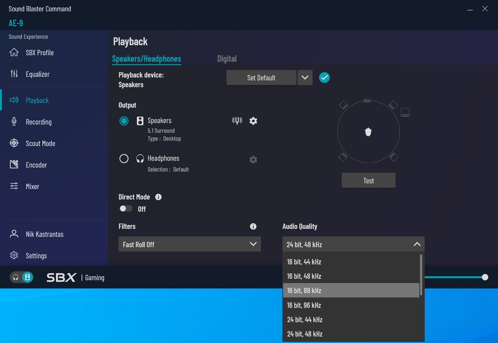This screenshot has width=498, height=343.
Task: Go to Recording page
Action: click(39, 122)
